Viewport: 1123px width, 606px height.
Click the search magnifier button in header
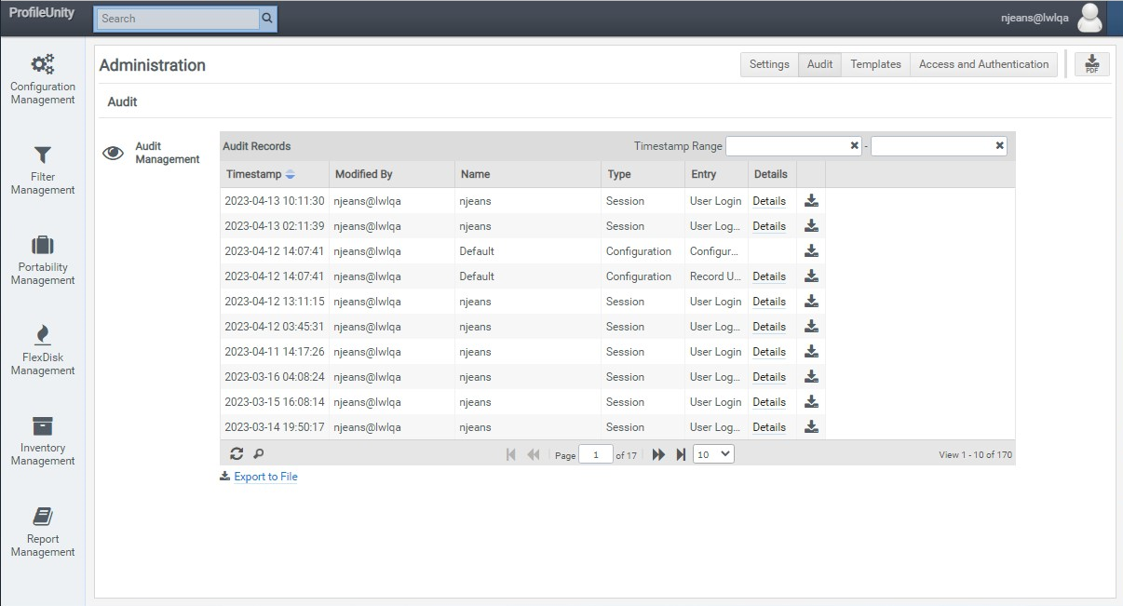[x=267, y=19]
